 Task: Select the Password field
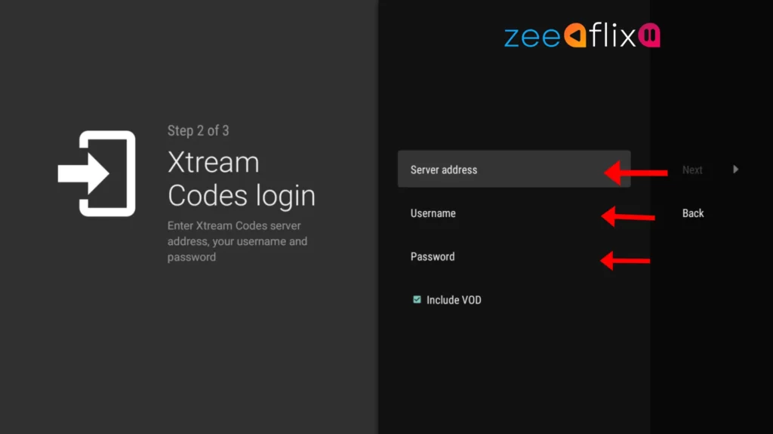[514, 256]
